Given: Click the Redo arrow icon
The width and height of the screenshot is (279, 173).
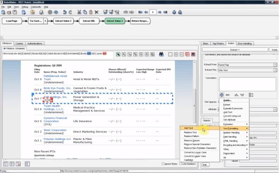Looking at the screenshot, I should (70, 12).
